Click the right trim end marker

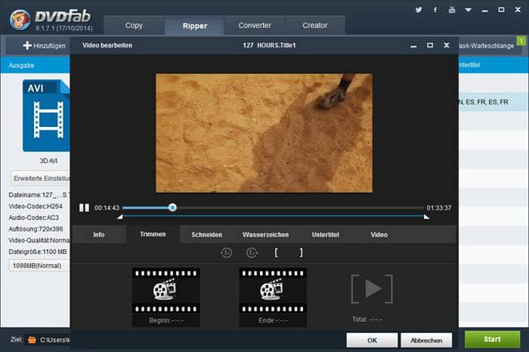(426, 217)
